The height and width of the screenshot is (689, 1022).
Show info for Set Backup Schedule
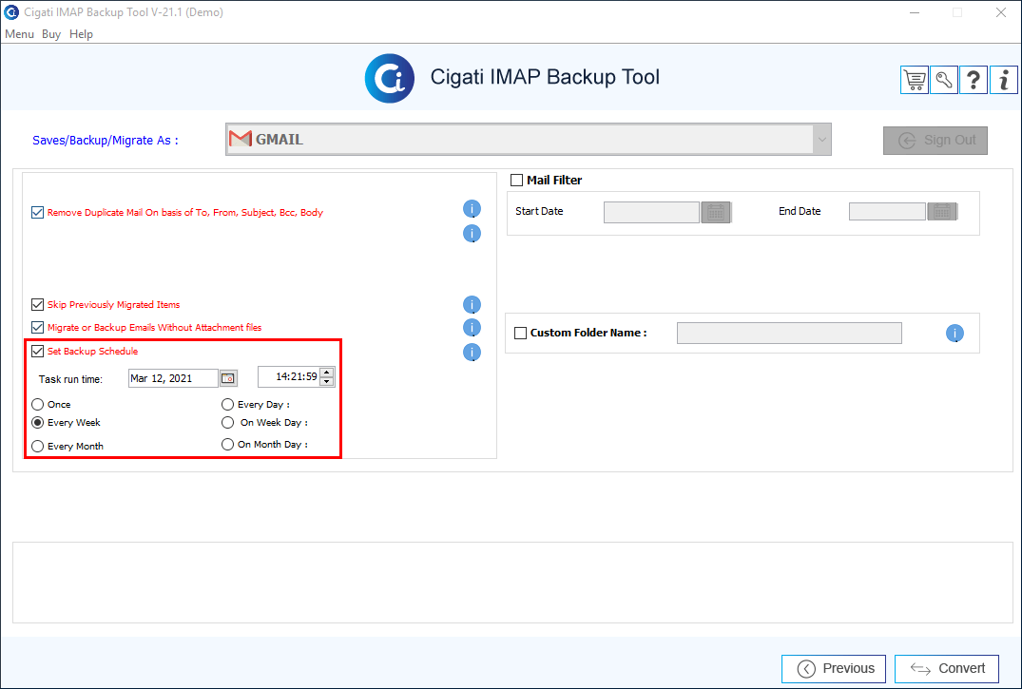click(x=472, y=352)
